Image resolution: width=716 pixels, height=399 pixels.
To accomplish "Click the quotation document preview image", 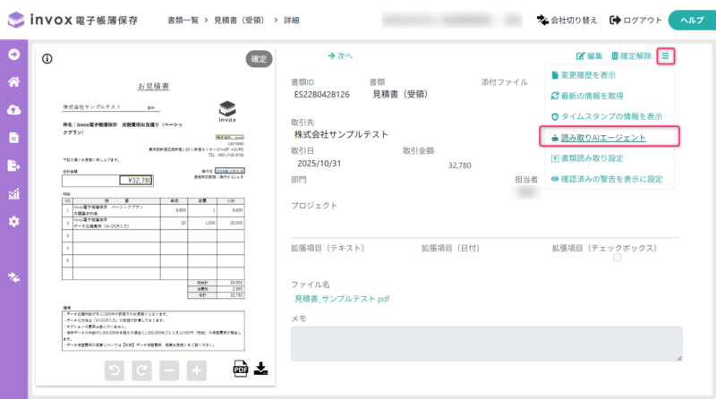I will [153, 216].
